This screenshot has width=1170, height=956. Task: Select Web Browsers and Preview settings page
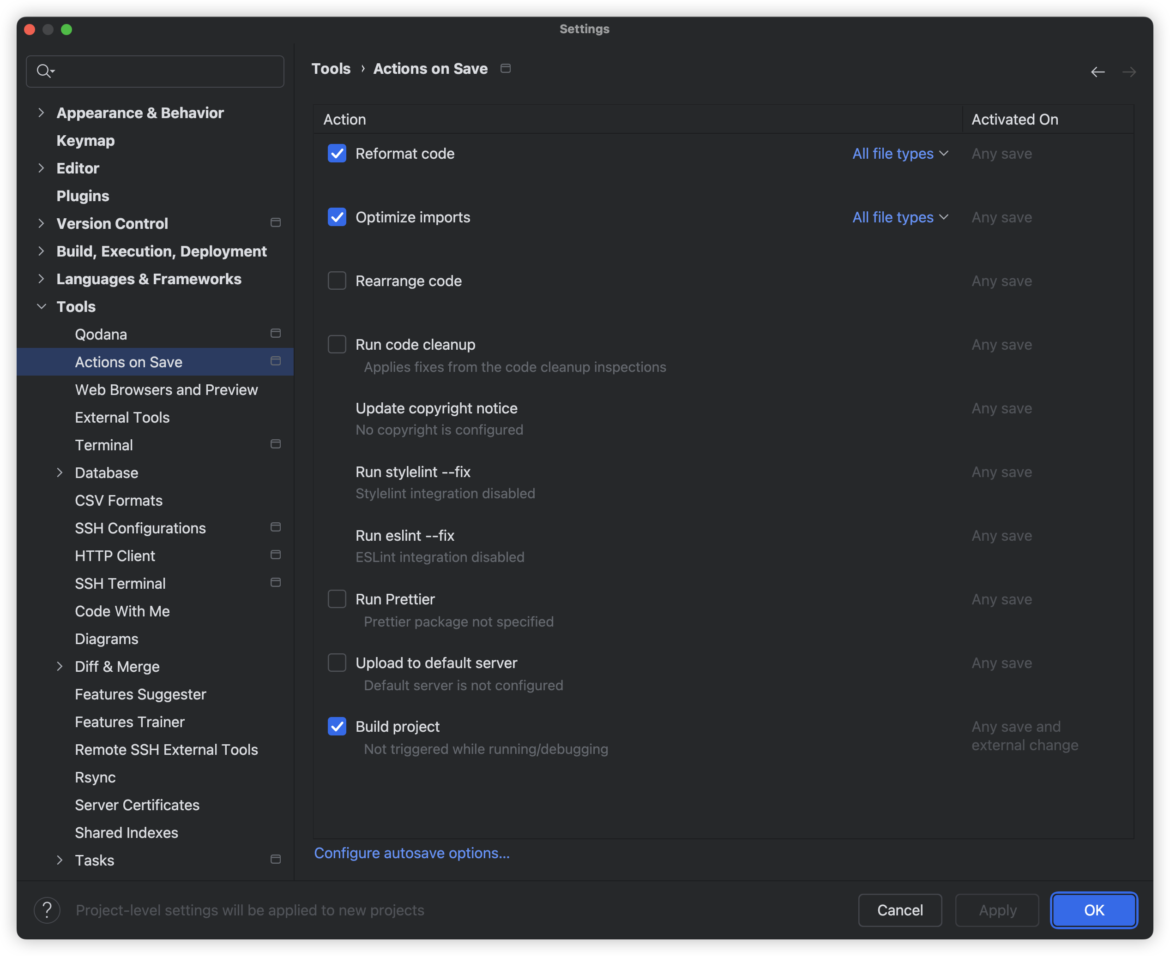pos(166,390)
